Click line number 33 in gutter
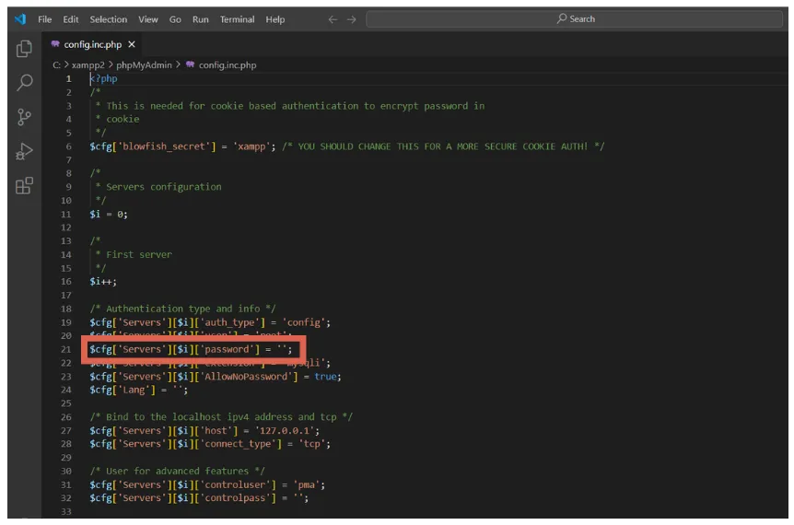The height and width of the screenshot is (525, 794). tap(66, 511)
